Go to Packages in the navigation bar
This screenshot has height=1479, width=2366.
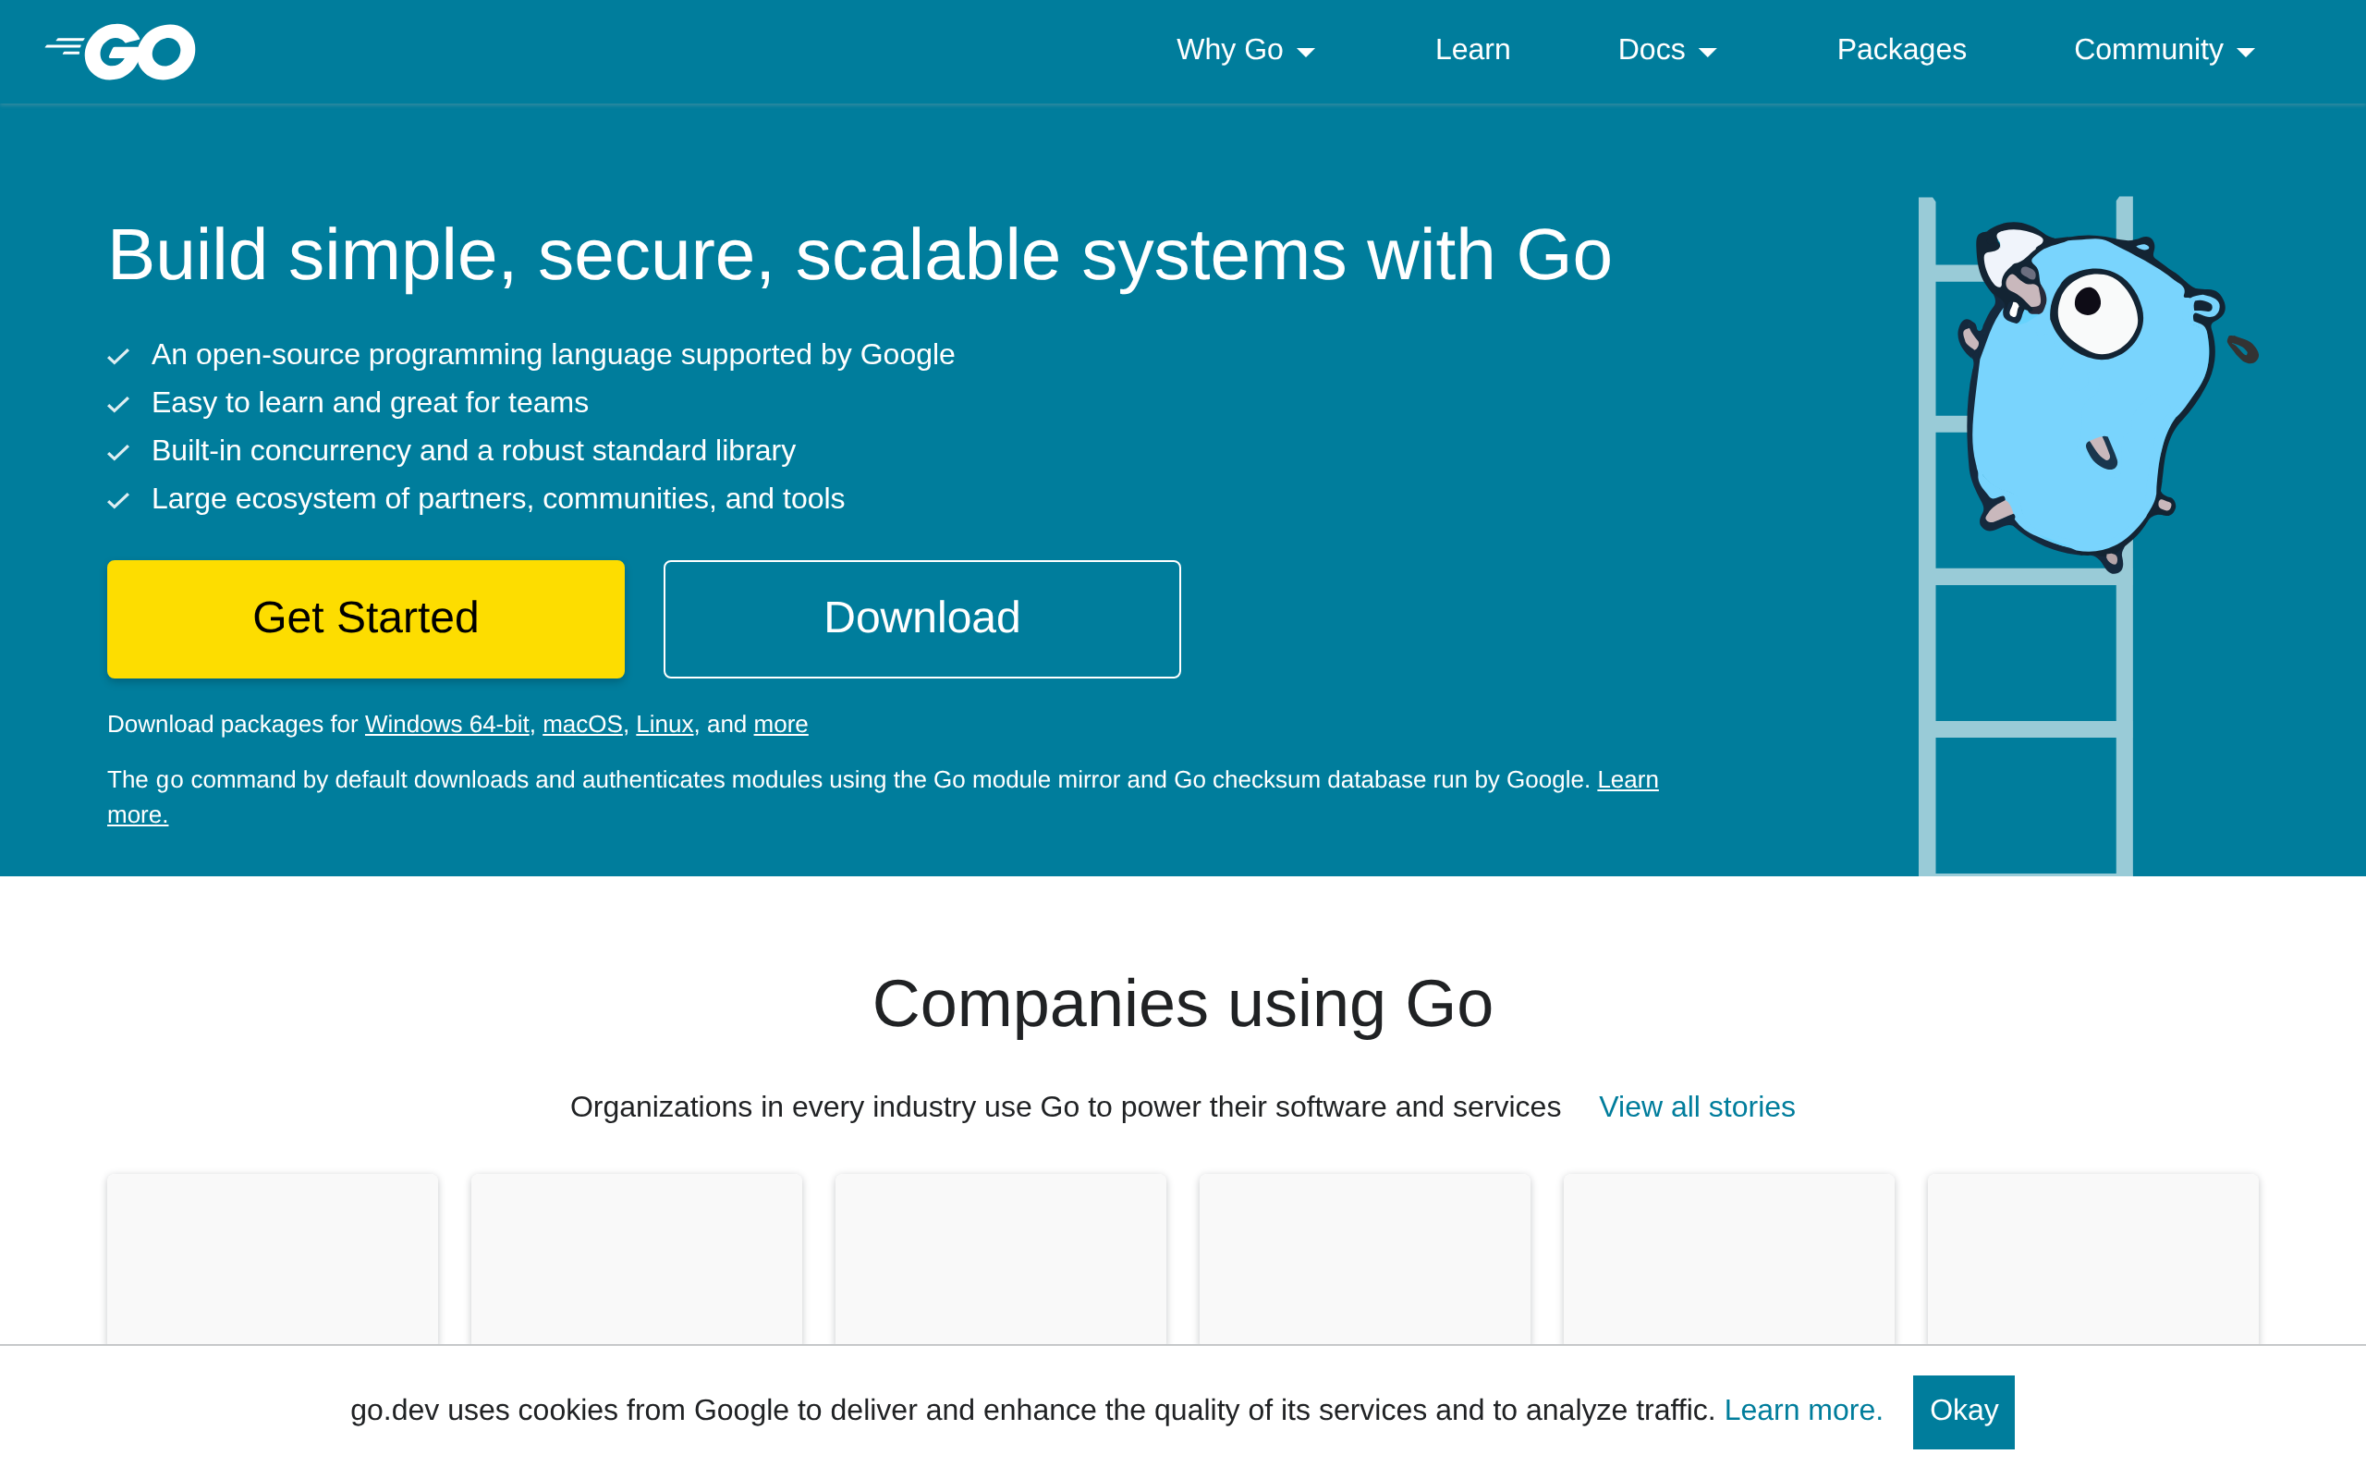[1900, 50]
